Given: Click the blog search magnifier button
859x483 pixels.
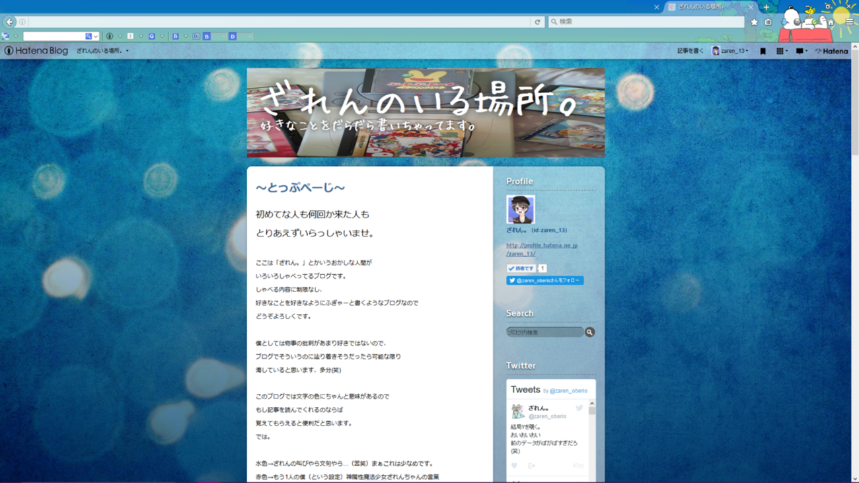Looking at the screenshot, I should (589, 332).
